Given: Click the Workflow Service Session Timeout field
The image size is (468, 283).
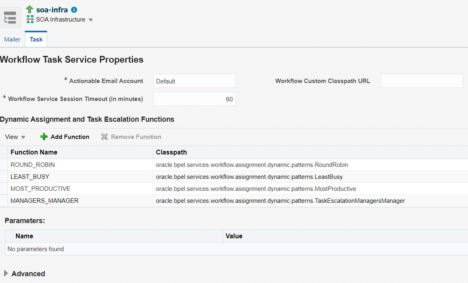Looking at the screenshot, I should click(x=194, y=99).
